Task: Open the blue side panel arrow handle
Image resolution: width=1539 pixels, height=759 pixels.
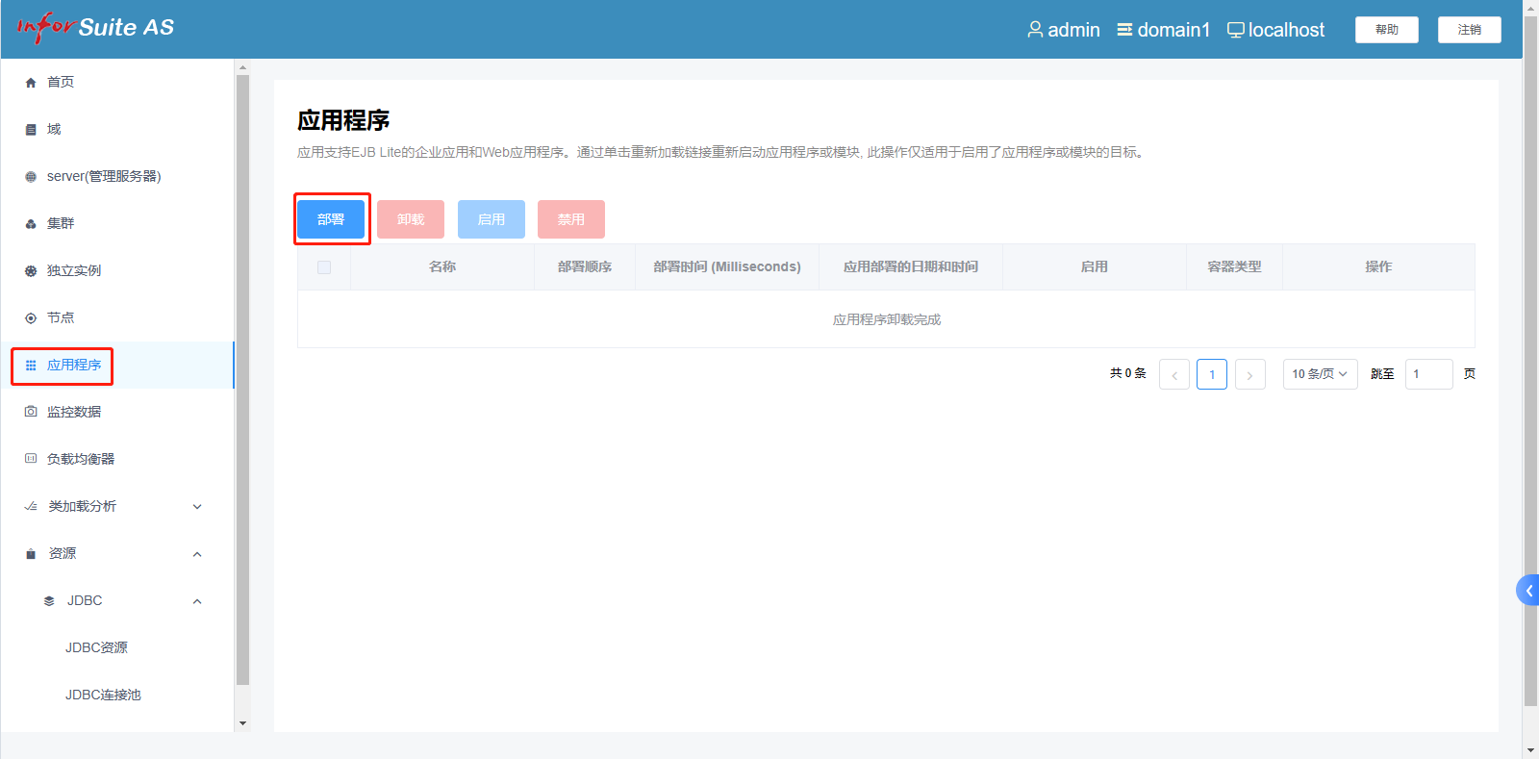Action: coord(1527,591)
